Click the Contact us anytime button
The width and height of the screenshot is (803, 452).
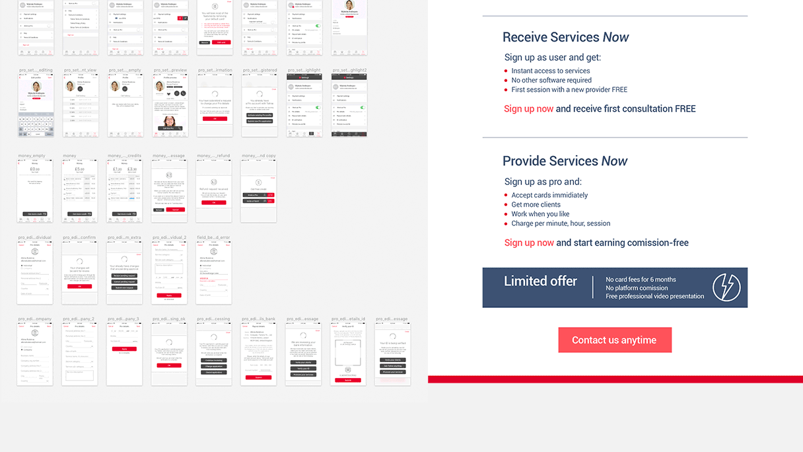pos(614,340)
